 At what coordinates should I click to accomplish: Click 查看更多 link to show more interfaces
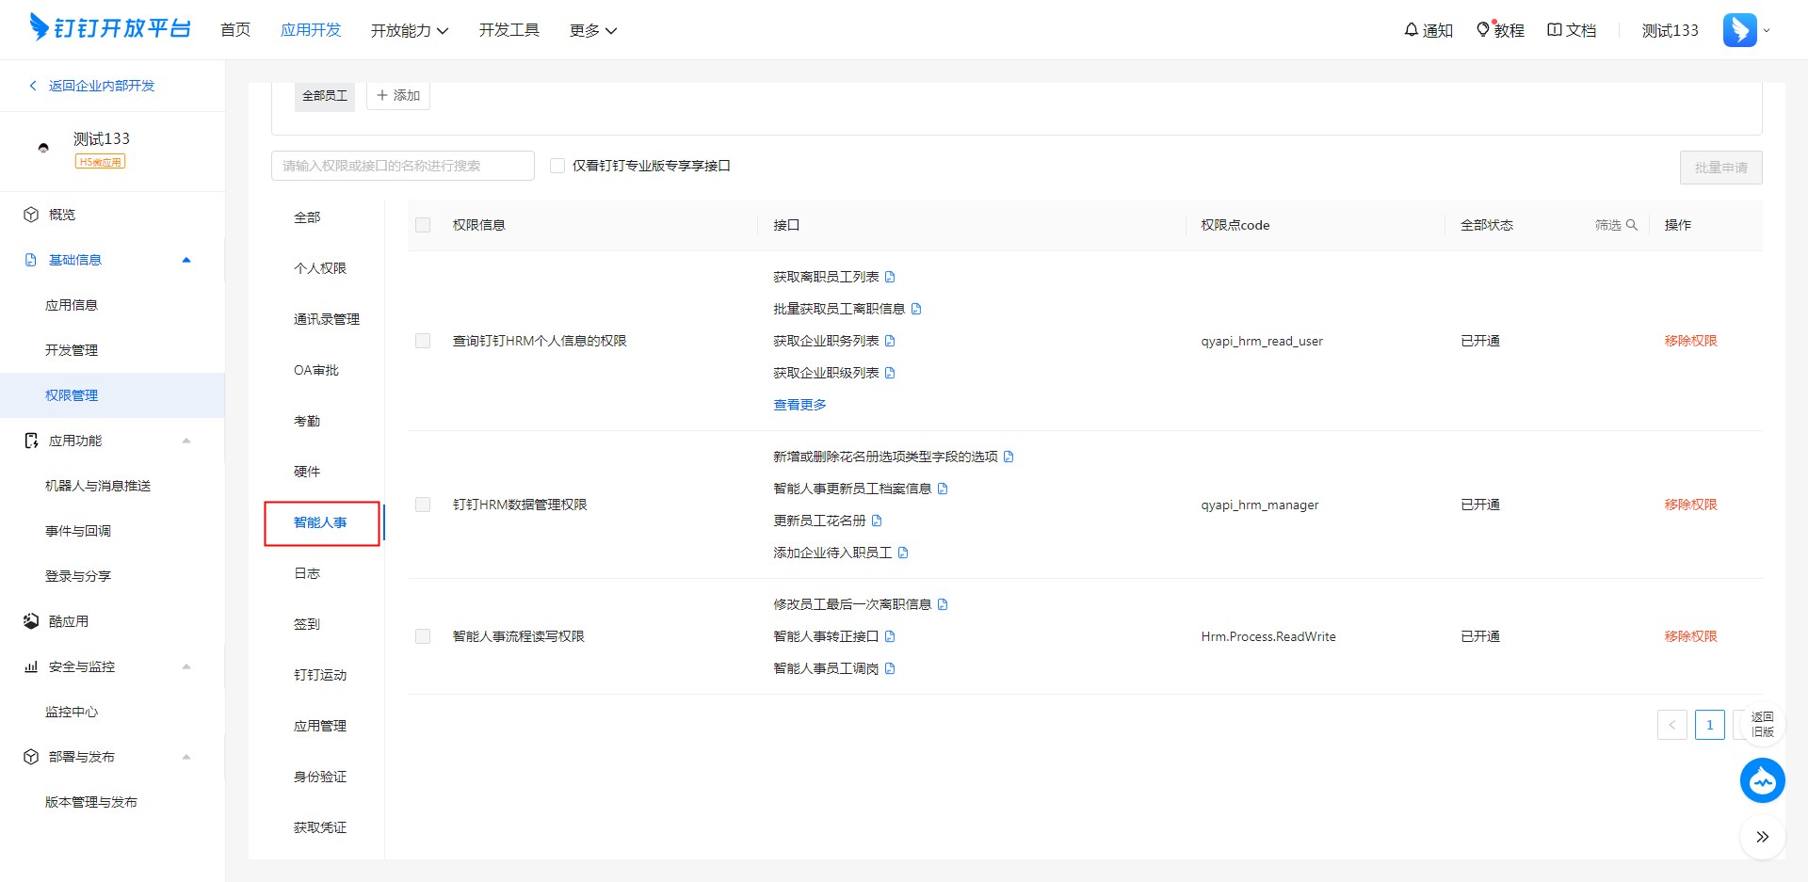799,405
